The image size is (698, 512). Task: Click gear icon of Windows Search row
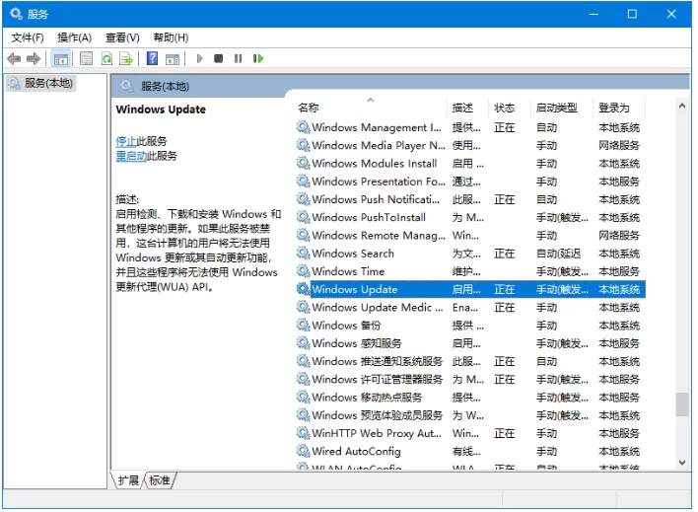[303, 254]
